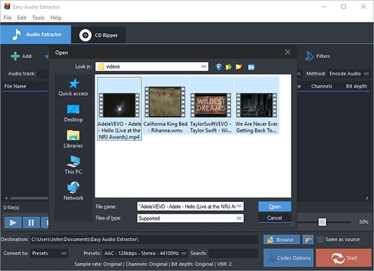Go up one folder level
The image size is (374, 271).
(x=229, y=67)
